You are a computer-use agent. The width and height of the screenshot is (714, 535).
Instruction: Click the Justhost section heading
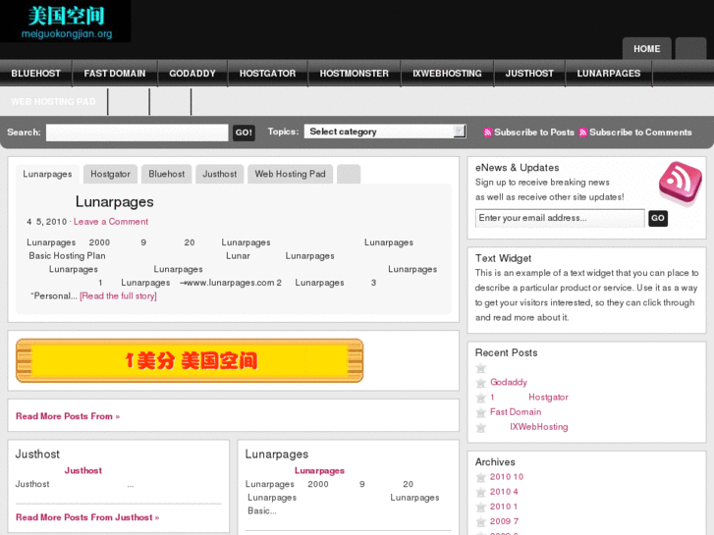click(37, 454)
